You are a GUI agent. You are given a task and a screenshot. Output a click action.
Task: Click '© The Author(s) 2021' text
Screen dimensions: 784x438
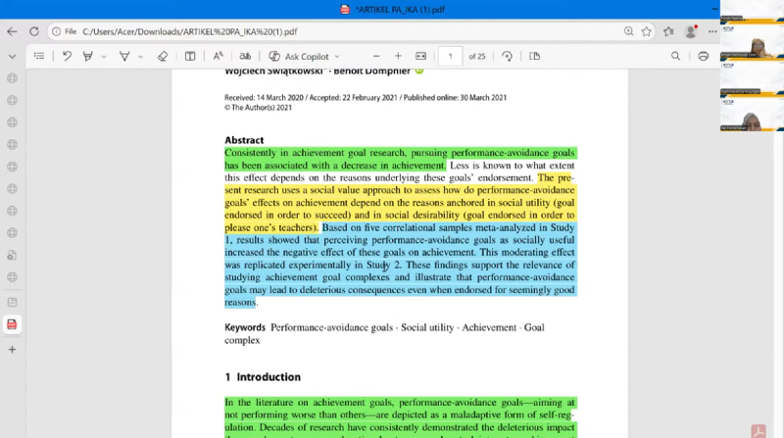(258, 108)
